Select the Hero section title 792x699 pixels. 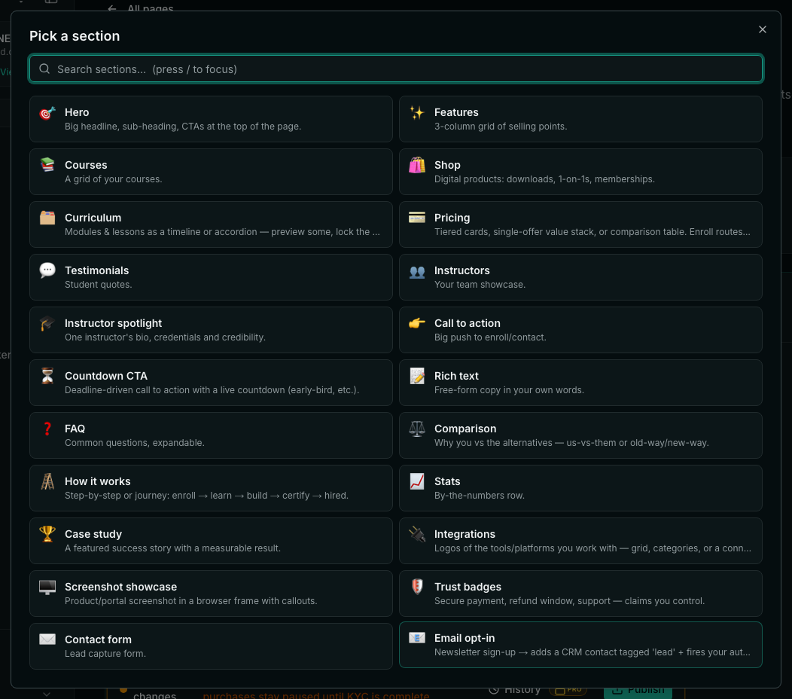point(77,112)
